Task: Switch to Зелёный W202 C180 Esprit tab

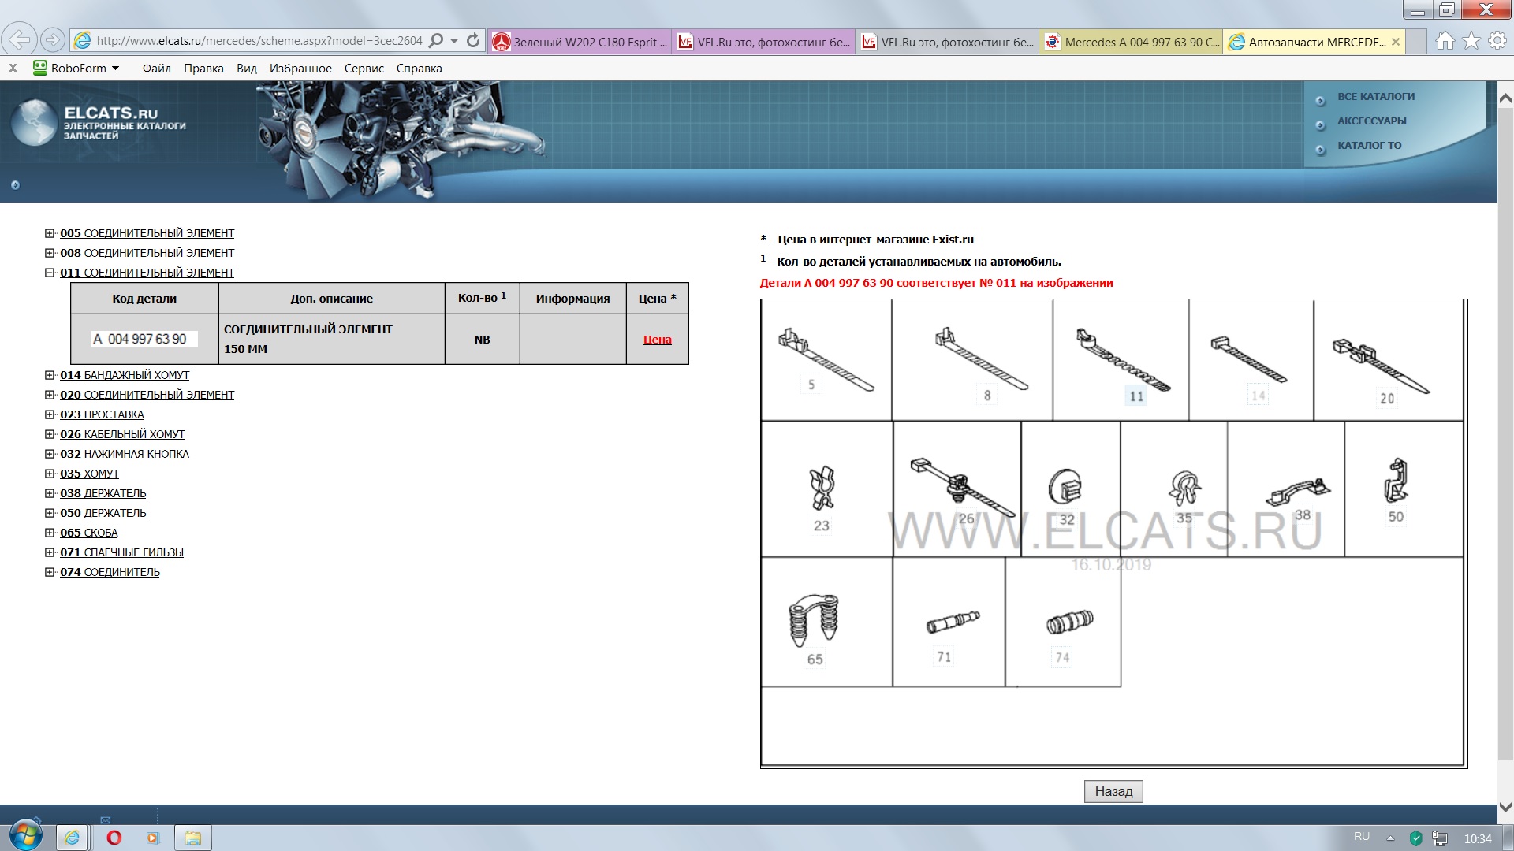Action: pyautogui.click(x=580, y=42)
